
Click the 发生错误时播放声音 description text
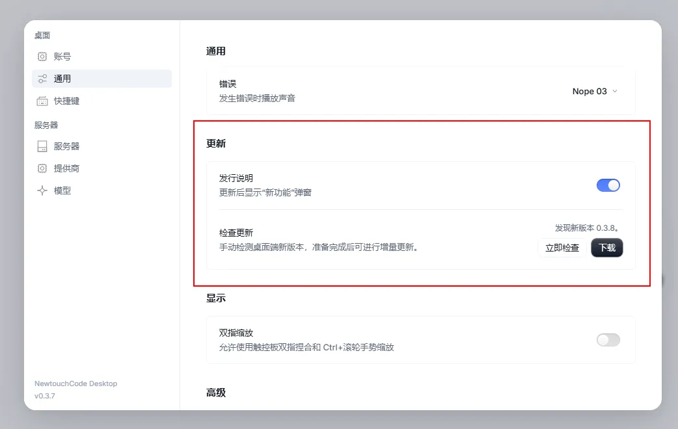257,99
